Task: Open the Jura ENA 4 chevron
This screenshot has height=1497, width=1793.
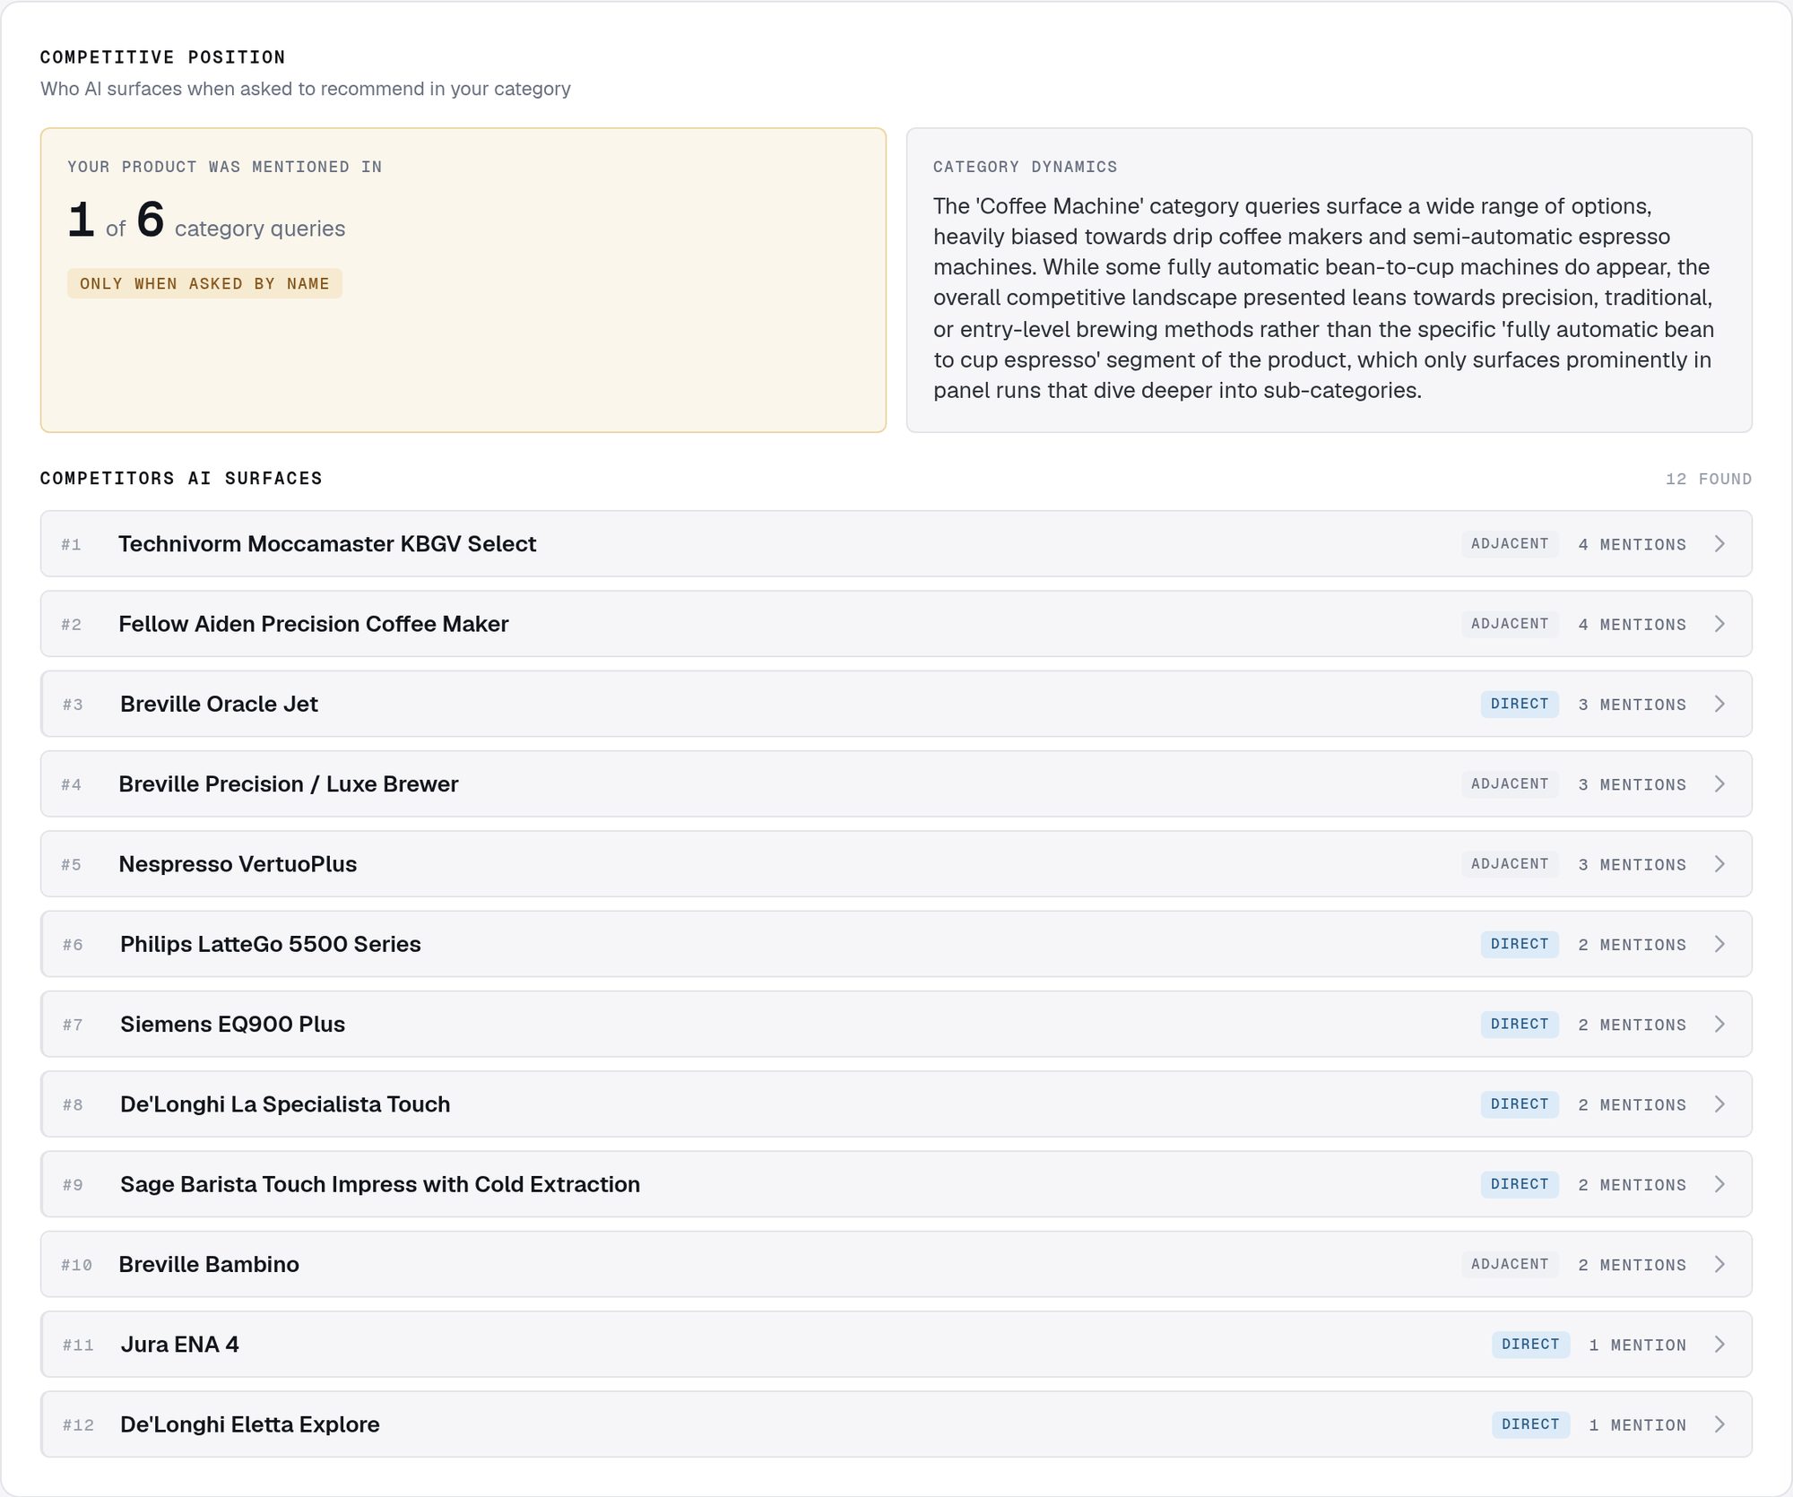Action: pyautogui.click(x=1719, y=1345)
